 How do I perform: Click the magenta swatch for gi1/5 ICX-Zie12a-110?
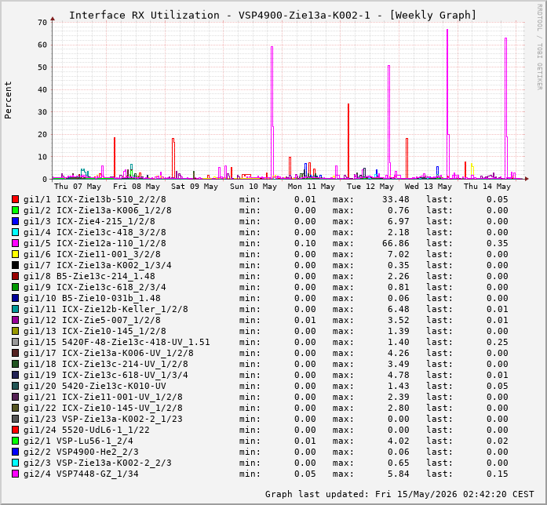pyautogui.click(x=15, y=243)
